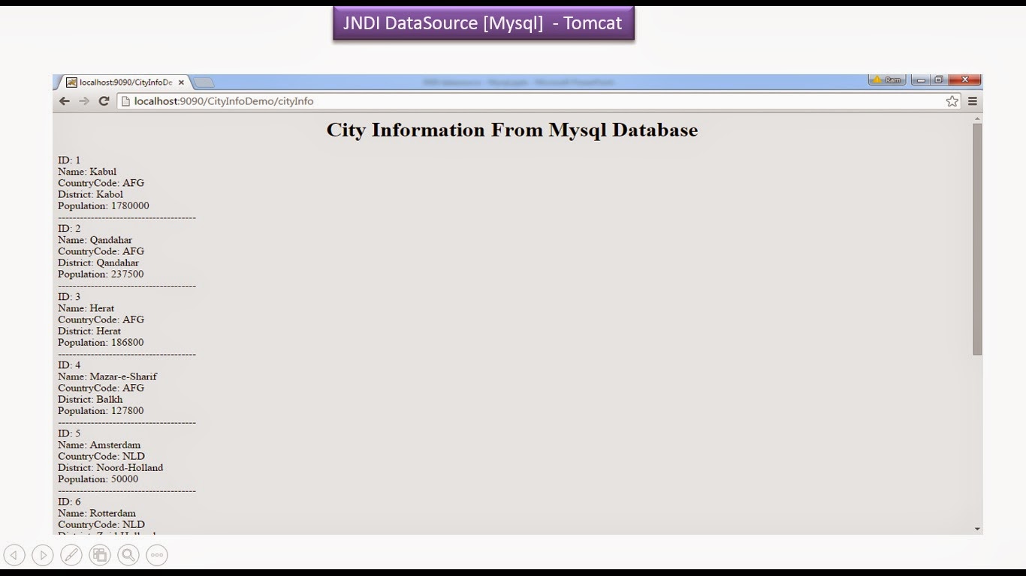Open a new browser tab

tap(204, 82)
